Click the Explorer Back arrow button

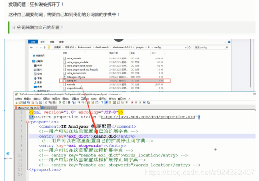coord(31,47)
